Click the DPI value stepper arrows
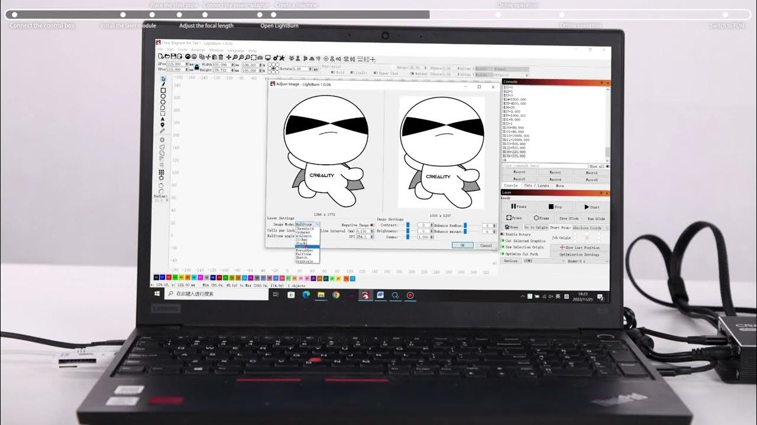The width and height of the screenshot is (757, 425). tap(372, 237)
